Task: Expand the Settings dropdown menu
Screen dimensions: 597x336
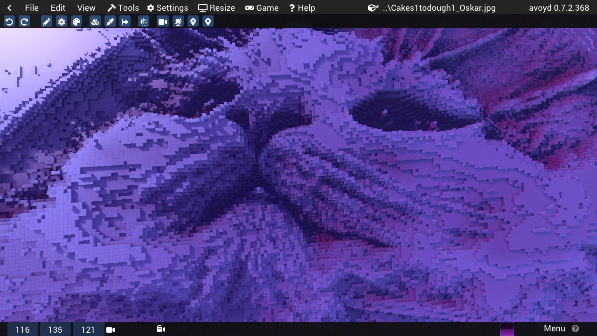Action: 167,8
